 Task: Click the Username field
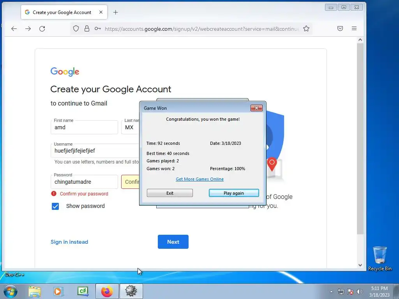point(95,151)
